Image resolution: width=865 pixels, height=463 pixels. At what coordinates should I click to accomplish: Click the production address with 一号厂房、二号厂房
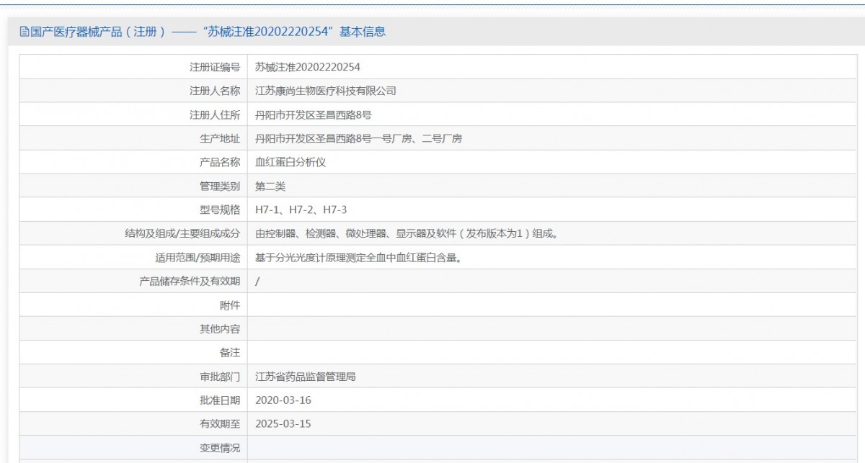(358, 138)
